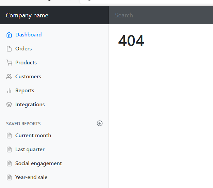Click the Current month document icon
213x188 pixels.
[x=9, y=136]
